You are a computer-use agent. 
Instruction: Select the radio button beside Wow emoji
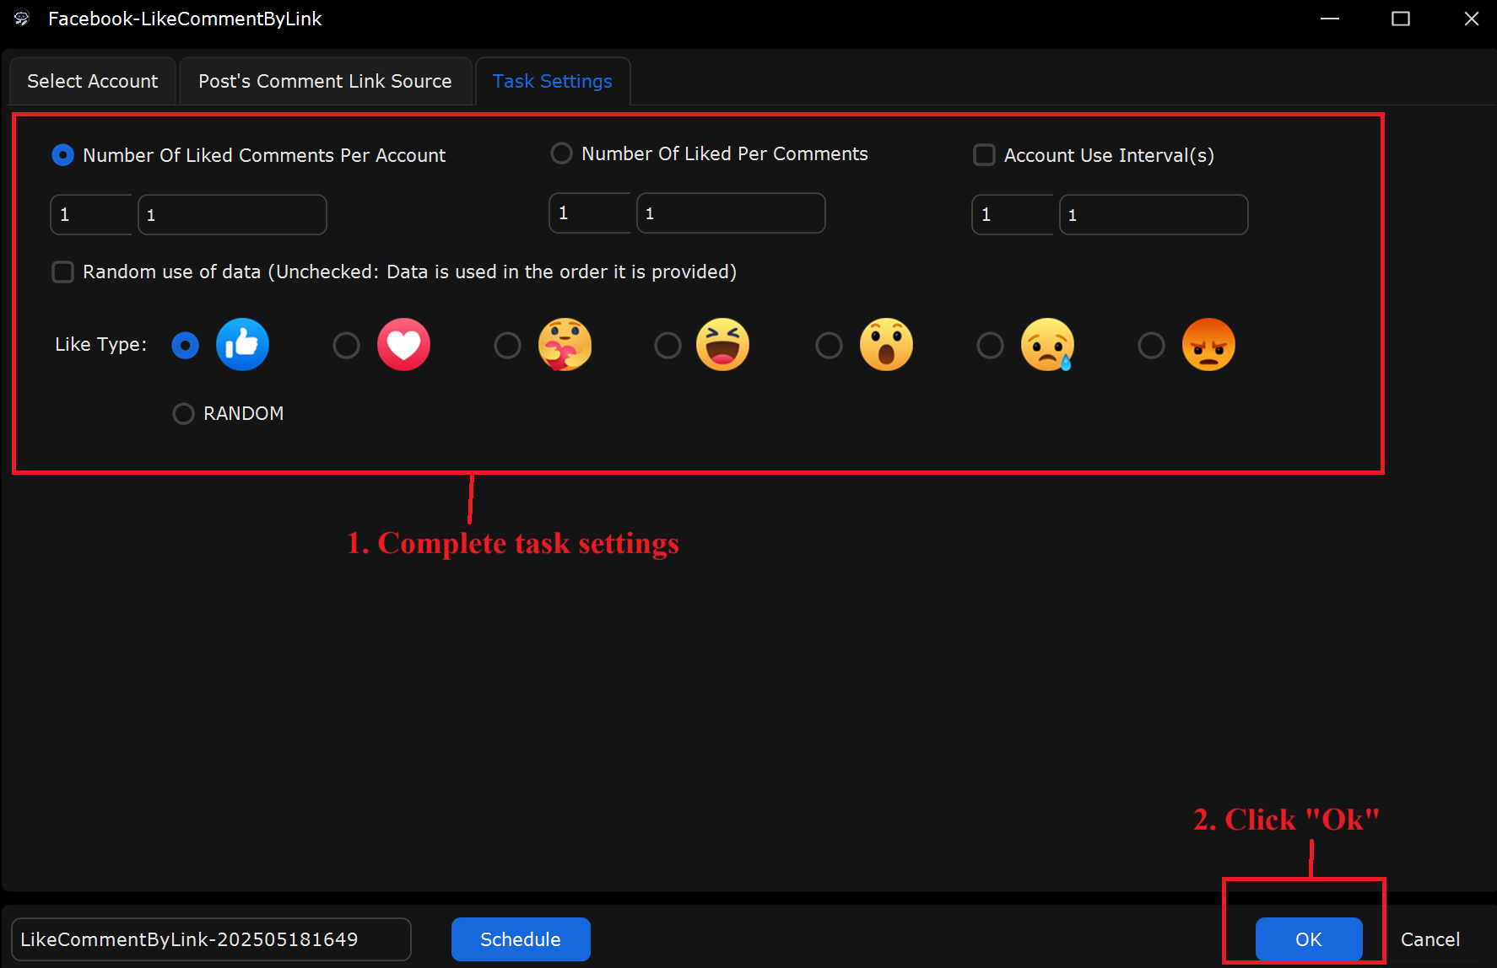[829, 345]
